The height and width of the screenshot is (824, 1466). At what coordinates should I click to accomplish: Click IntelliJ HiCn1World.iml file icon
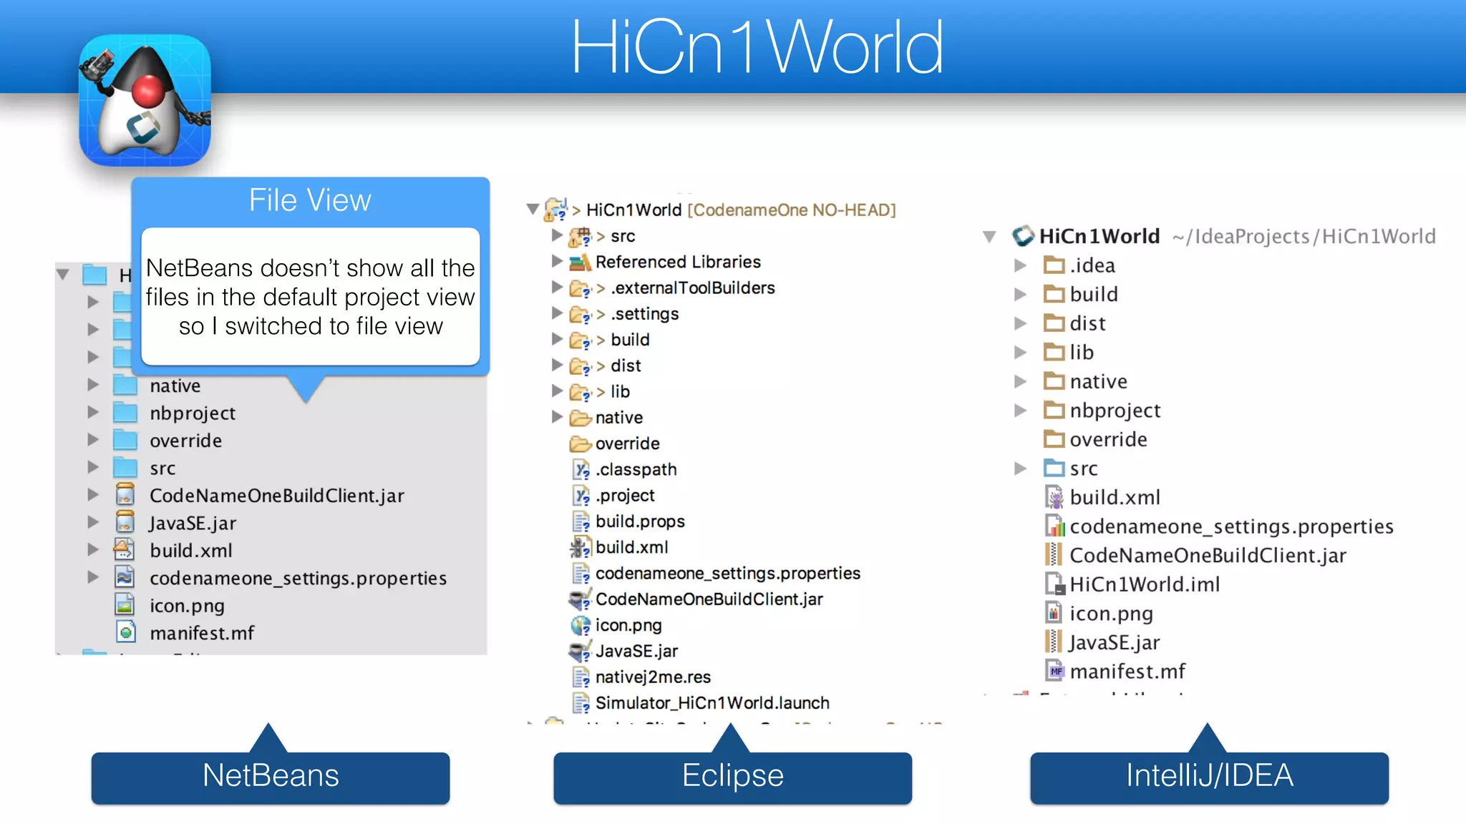click(x=1054, y=584)
